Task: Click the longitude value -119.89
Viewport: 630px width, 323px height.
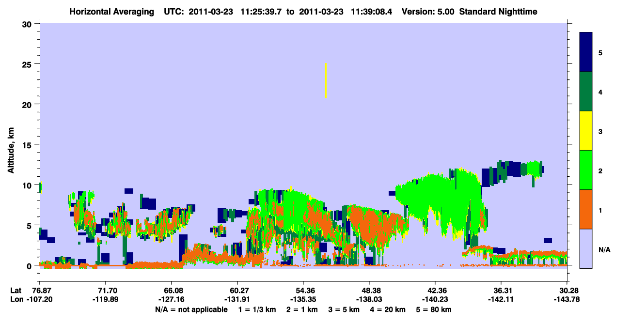Action: [106, 299]
